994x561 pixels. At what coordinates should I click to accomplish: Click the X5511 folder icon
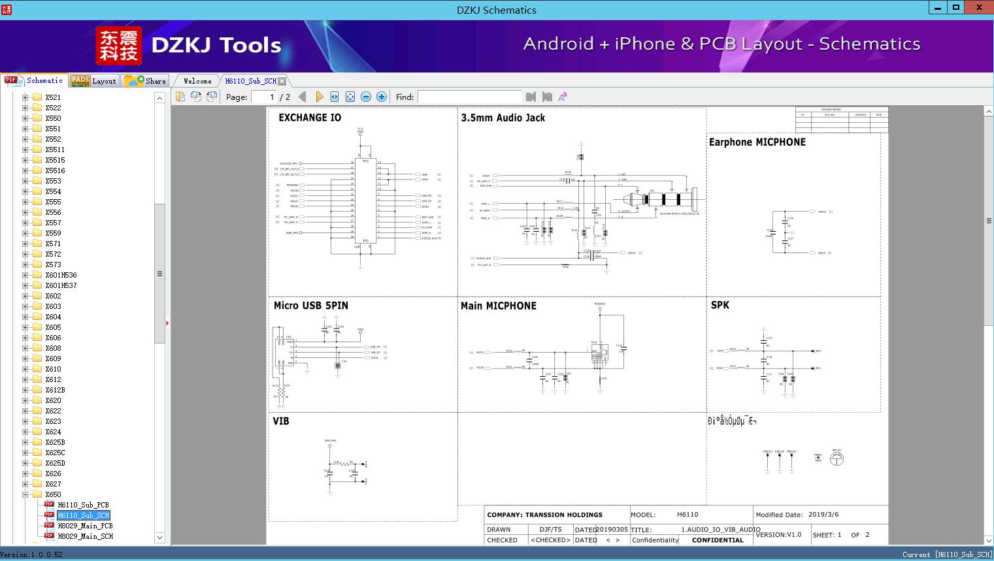click(37, 150)
